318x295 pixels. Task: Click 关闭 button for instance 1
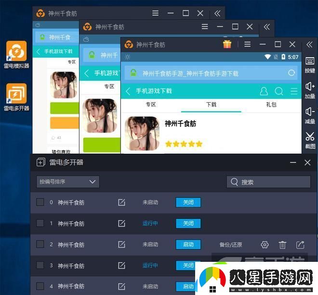coord(188,223)
